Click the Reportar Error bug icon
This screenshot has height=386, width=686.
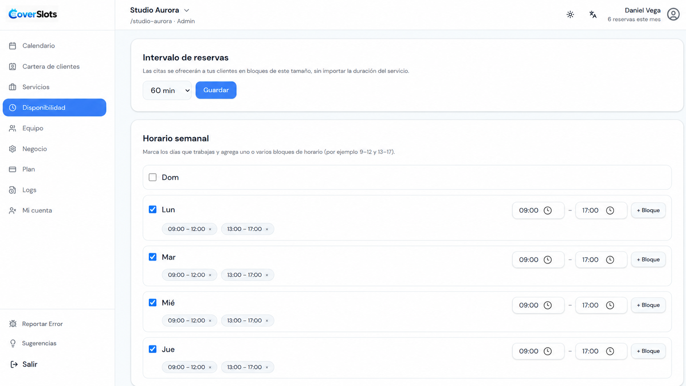click(13, 324)
